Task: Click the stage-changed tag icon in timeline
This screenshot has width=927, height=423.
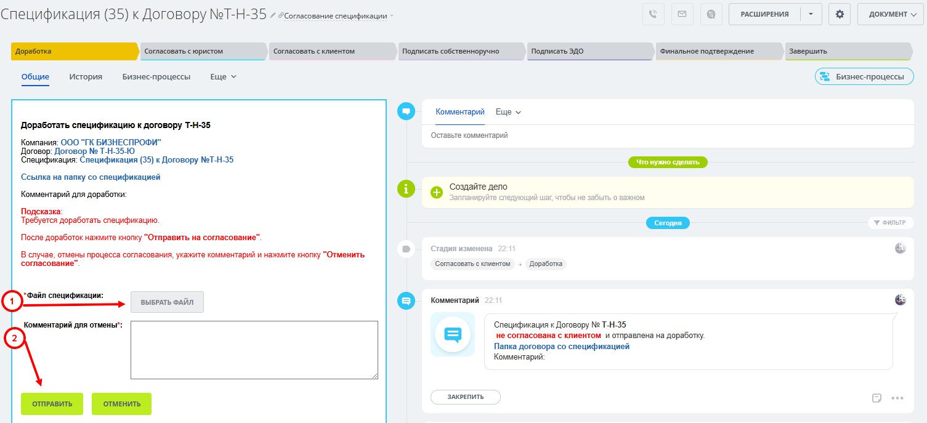Action: [x=406, y=249]
